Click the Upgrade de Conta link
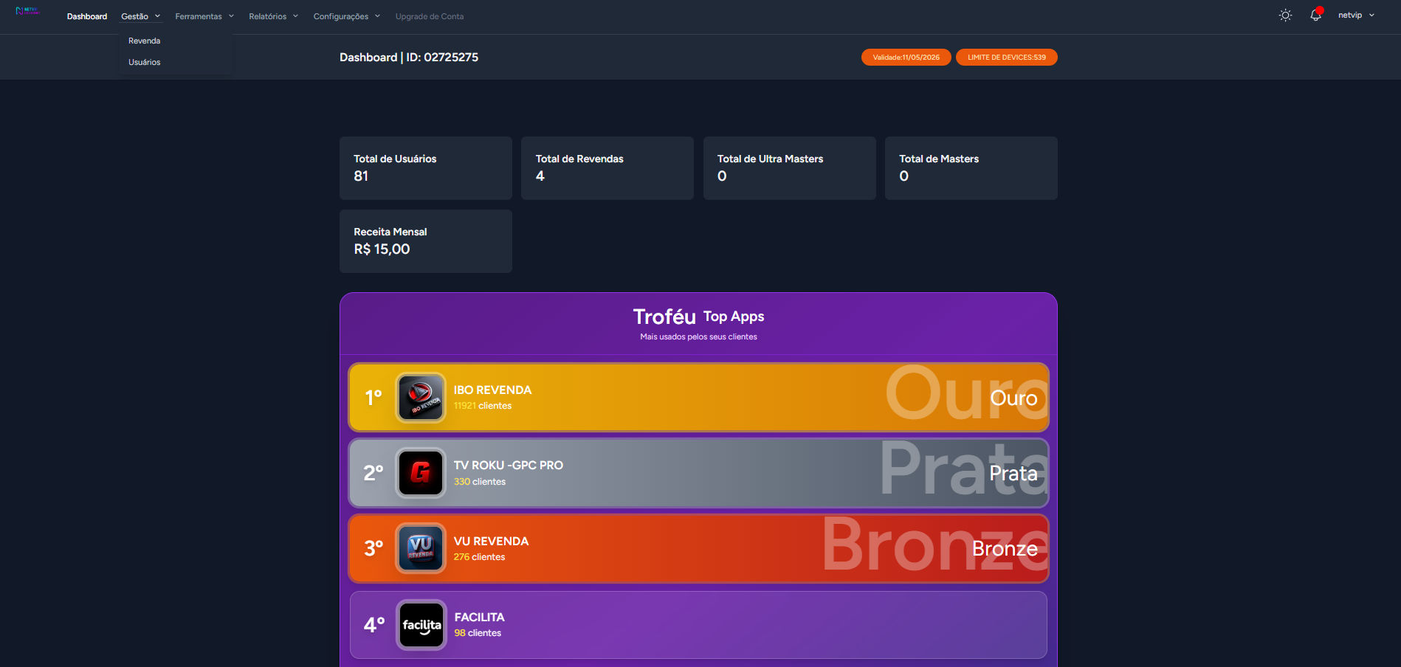Screen dimensions: 1401x667 (x=430, y=16)
